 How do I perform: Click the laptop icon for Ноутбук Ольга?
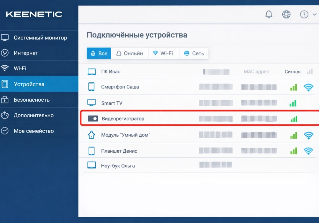click(x=92, y=165)
